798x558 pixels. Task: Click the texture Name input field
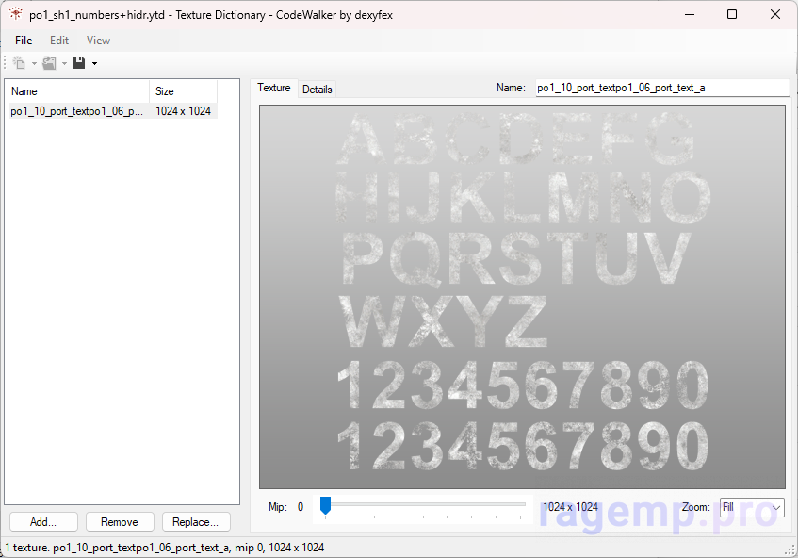662,88
